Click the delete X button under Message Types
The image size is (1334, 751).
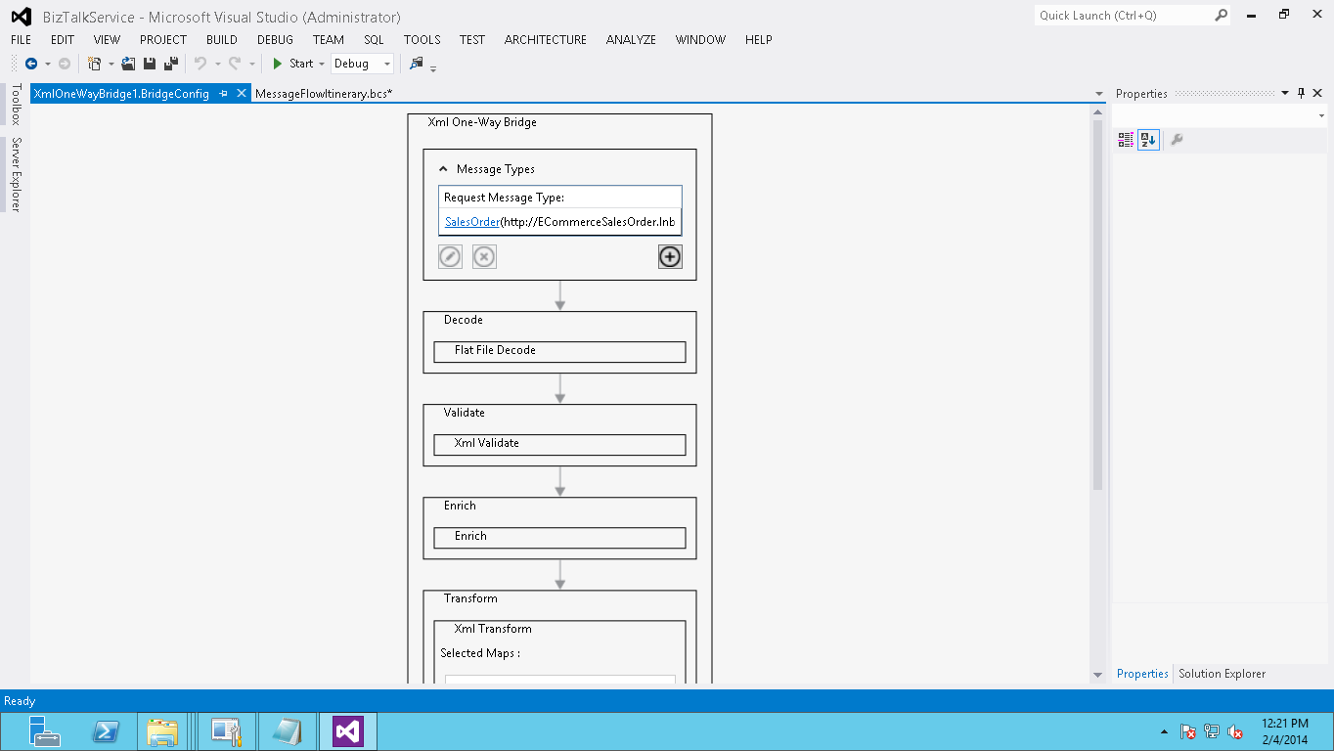pos(484,256)
